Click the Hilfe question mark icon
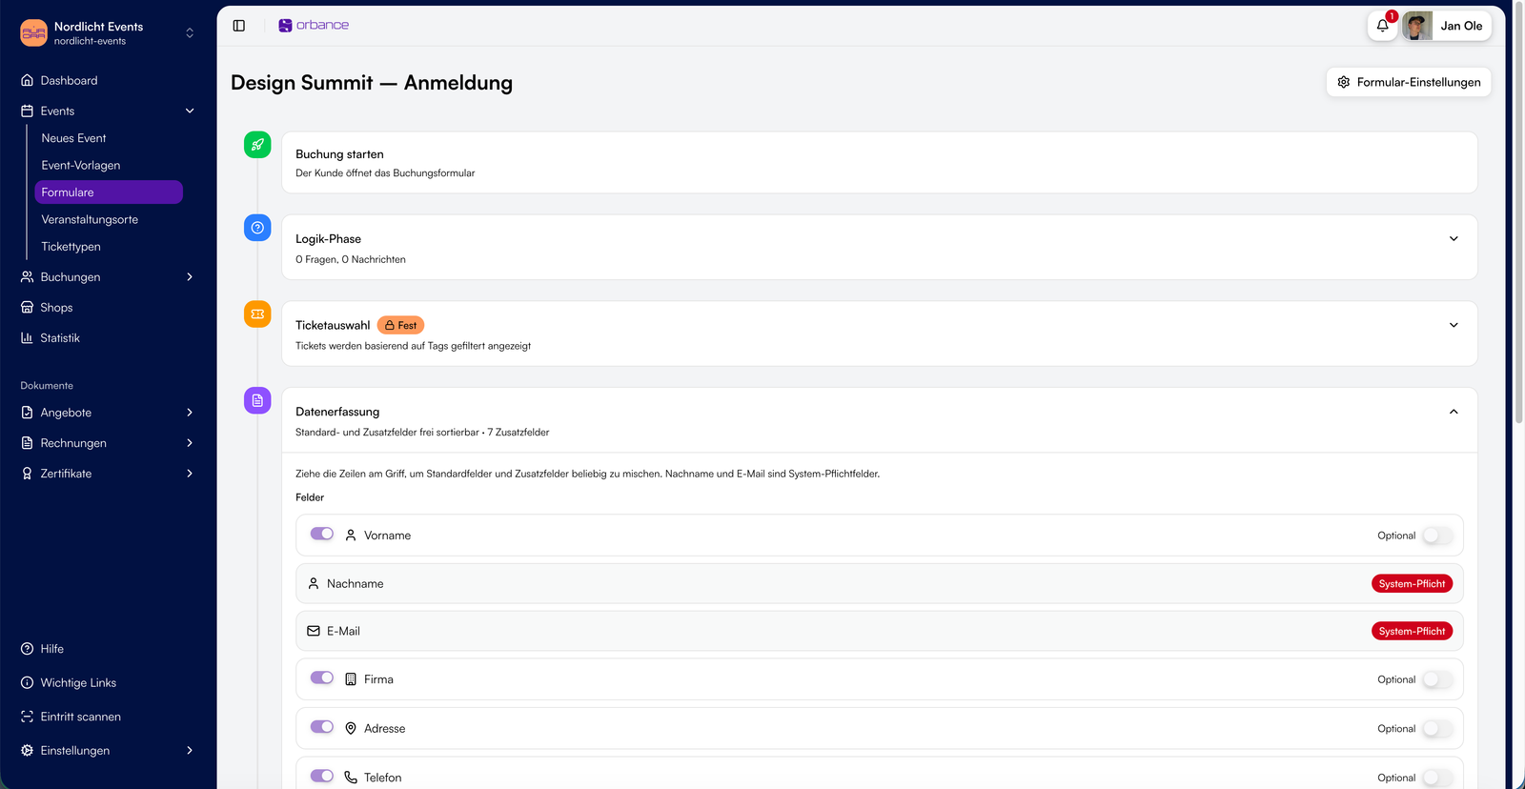 [x=27, y=649]
